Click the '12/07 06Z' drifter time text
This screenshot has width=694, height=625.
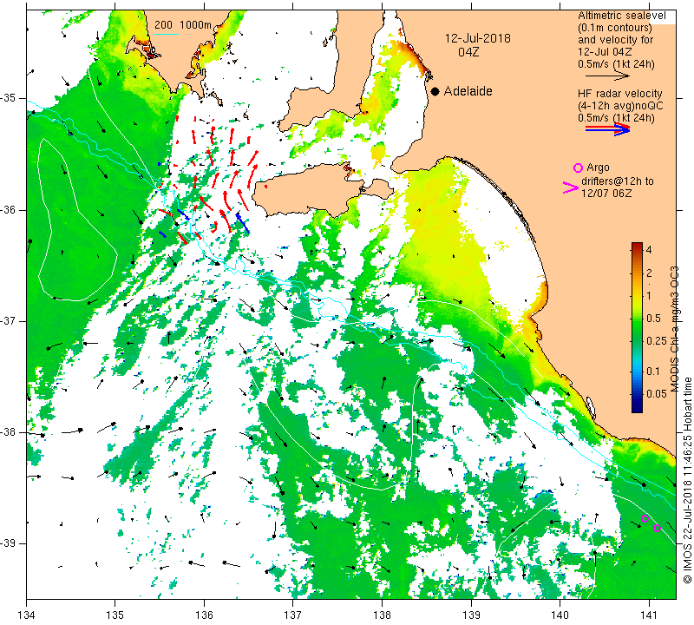coord(606,193)
